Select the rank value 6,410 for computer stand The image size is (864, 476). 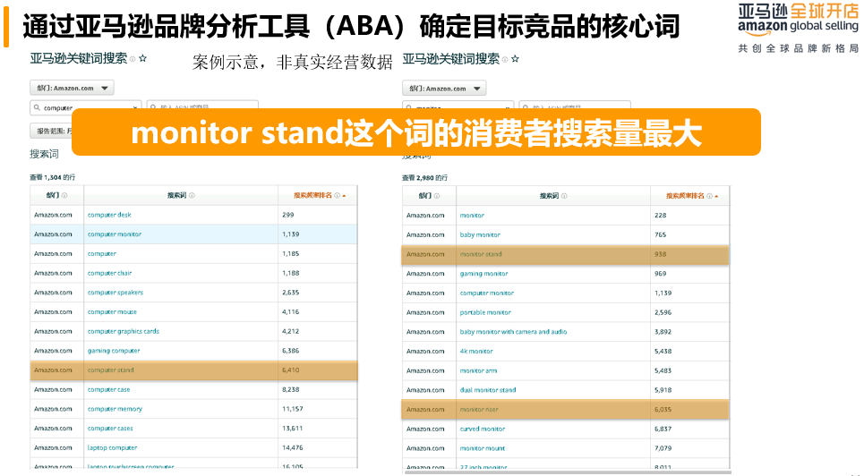click(290, 370)
